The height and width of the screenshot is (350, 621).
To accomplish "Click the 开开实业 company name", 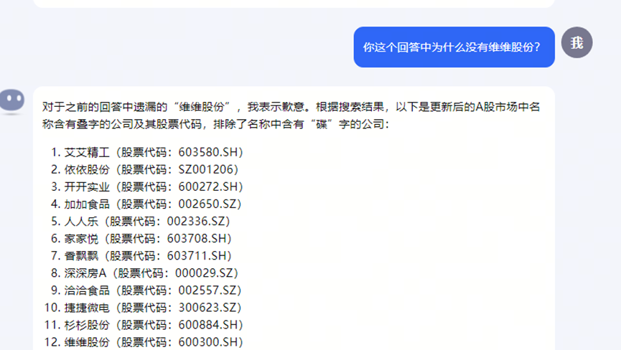I will click(87, 186).
